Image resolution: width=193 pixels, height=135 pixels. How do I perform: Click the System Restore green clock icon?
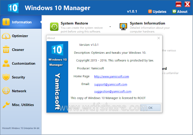(54, 27)
